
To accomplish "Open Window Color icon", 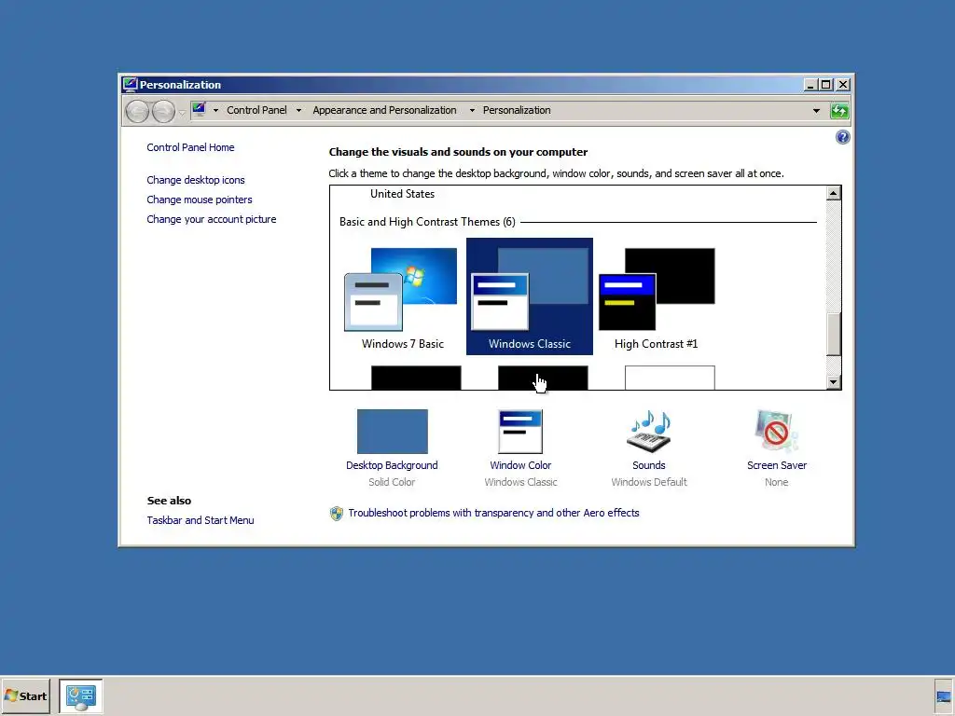I will 520,432.
